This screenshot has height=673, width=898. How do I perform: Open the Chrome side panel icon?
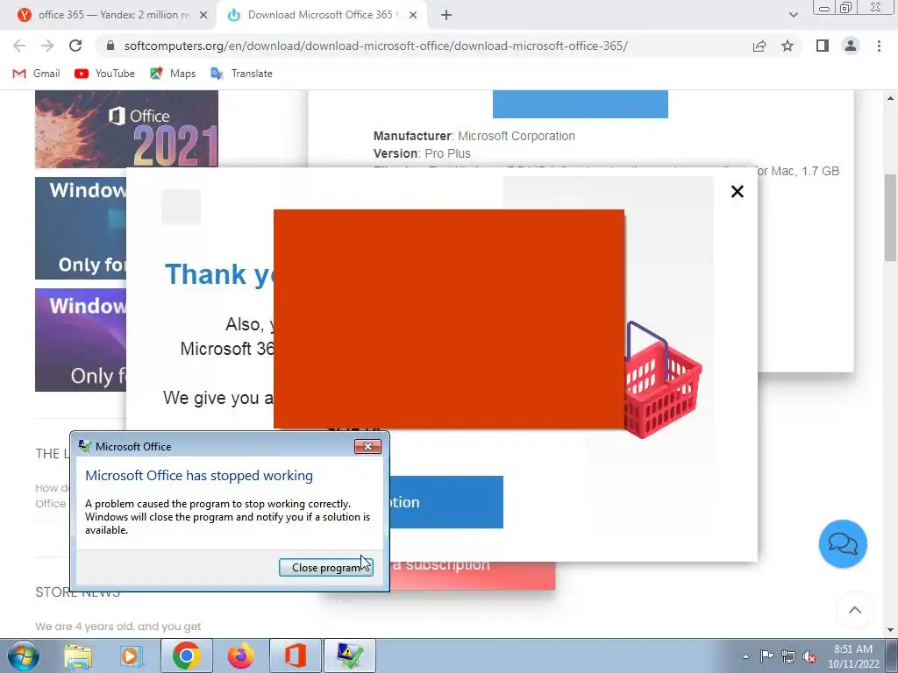823,46
